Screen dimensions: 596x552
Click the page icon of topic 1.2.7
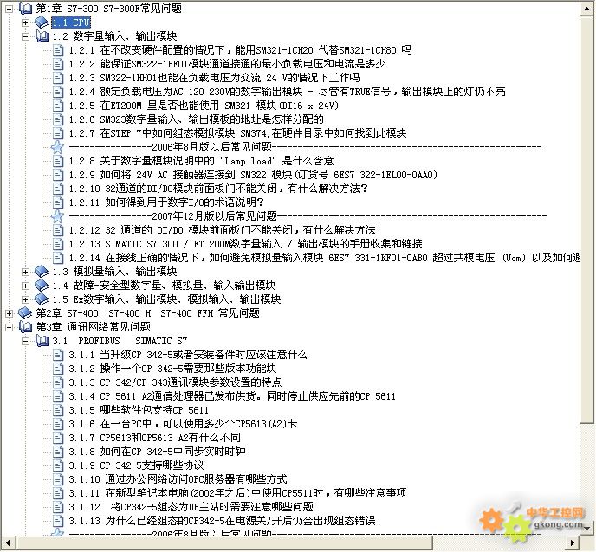coord(58,133)
